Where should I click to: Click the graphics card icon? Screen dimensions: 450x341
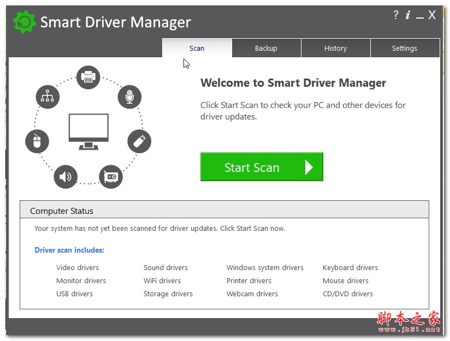[111, 177]
